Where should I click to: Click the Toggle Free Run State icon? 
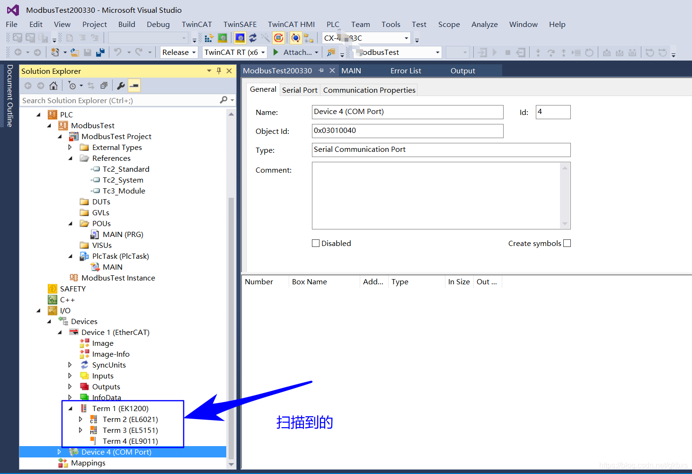coord(278,38)
